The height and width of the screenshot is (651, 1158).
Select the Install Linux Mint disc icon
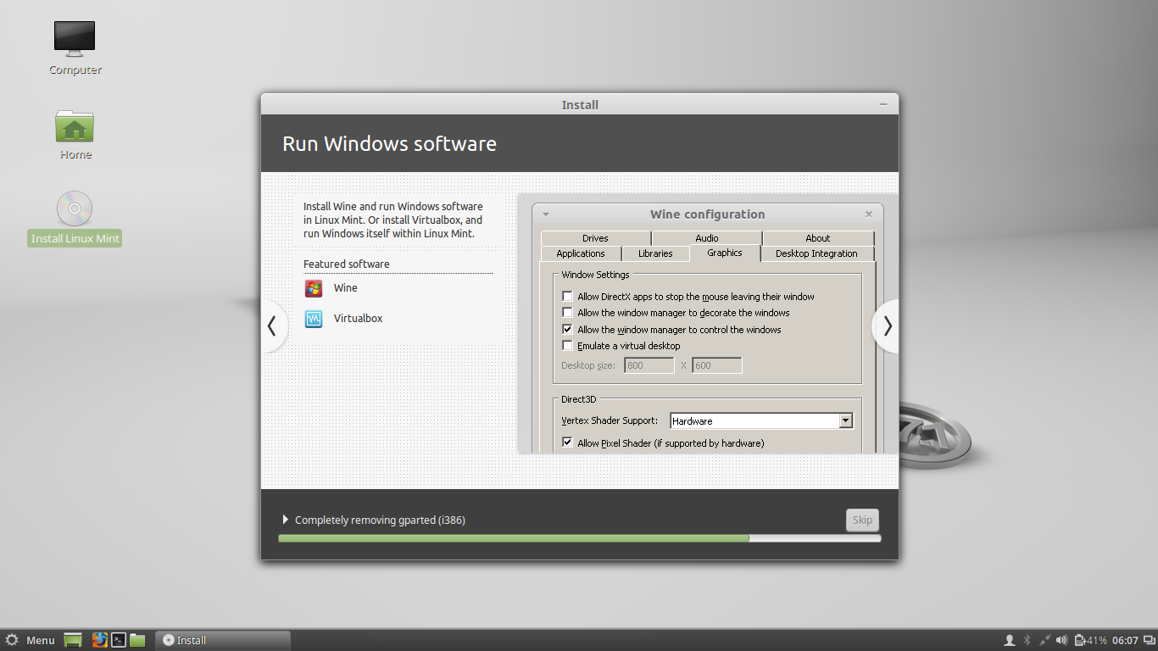(x=75, y=209)
